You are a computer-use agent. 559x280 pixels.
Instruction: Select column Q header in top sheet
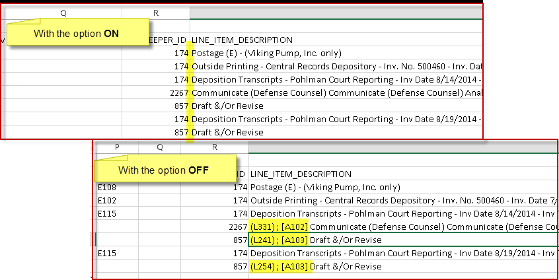[x=63, y=13]
